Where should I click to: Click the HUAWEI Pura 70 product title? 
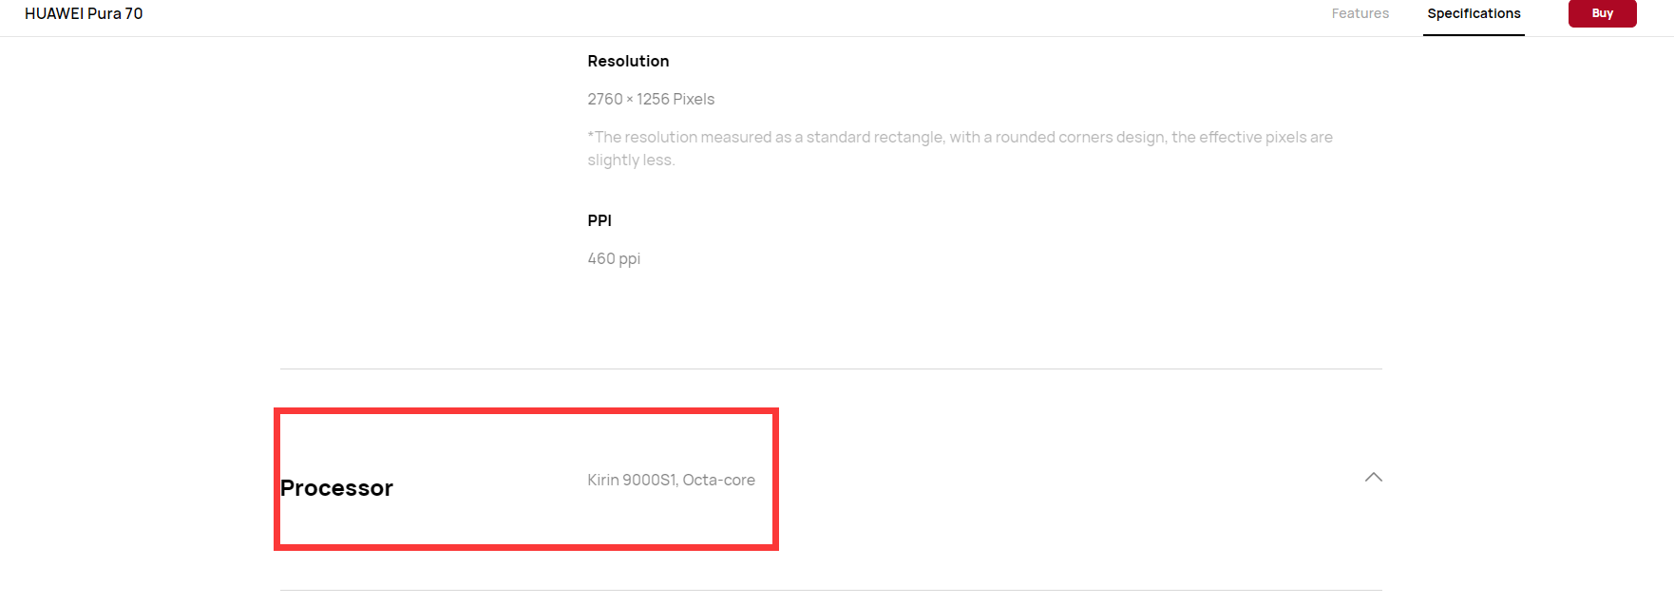[84, 13]
